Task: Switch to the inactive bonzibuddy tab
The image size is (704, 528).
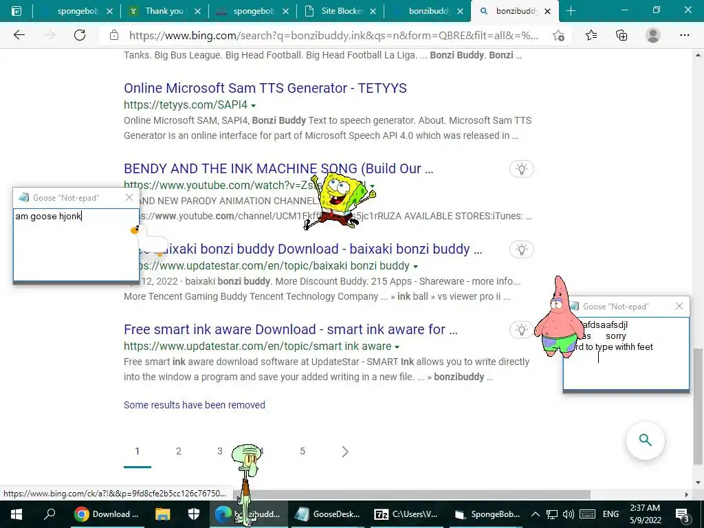Action: click(x=428, y=11)
